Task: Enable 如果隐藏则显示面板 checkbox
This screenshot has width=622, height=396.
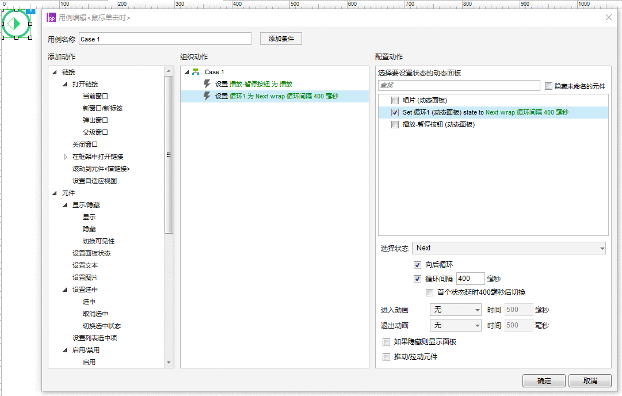Action: [386, 342]
